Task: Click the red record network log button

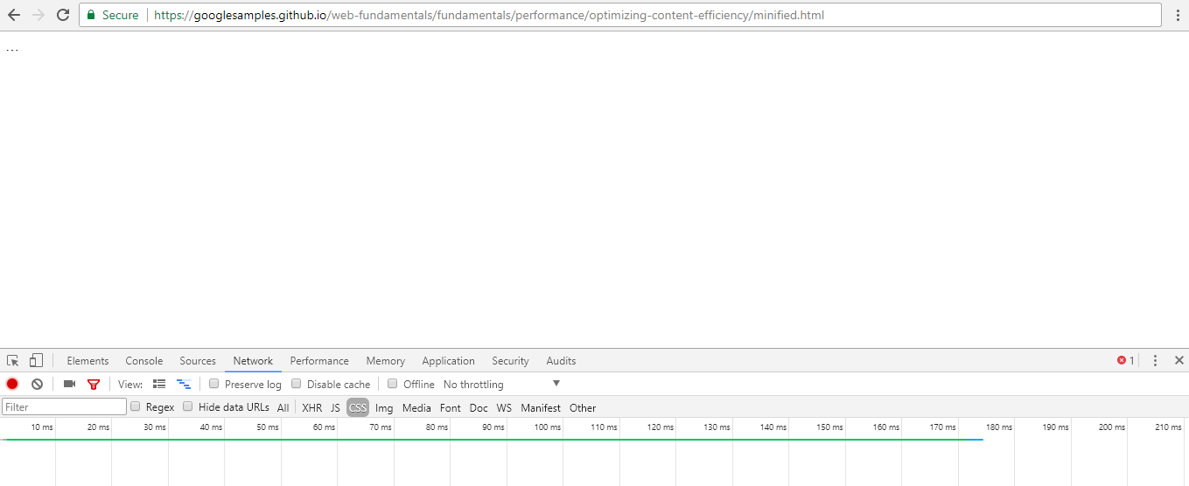Action: [x=12, y=384]
